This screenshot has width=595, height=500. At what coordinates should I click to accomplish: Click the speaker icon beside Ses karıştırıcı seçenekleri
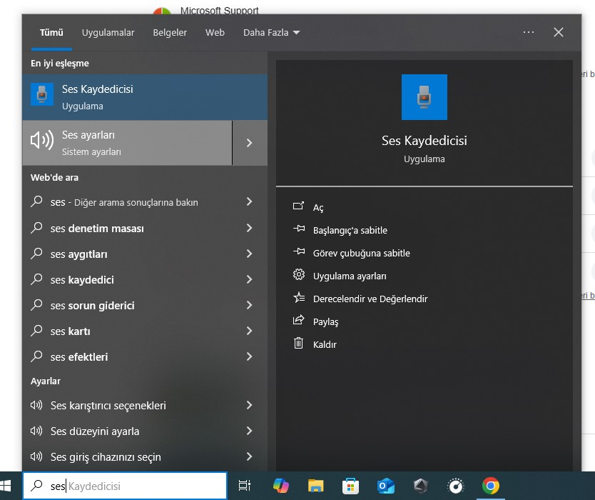point(36,405)
